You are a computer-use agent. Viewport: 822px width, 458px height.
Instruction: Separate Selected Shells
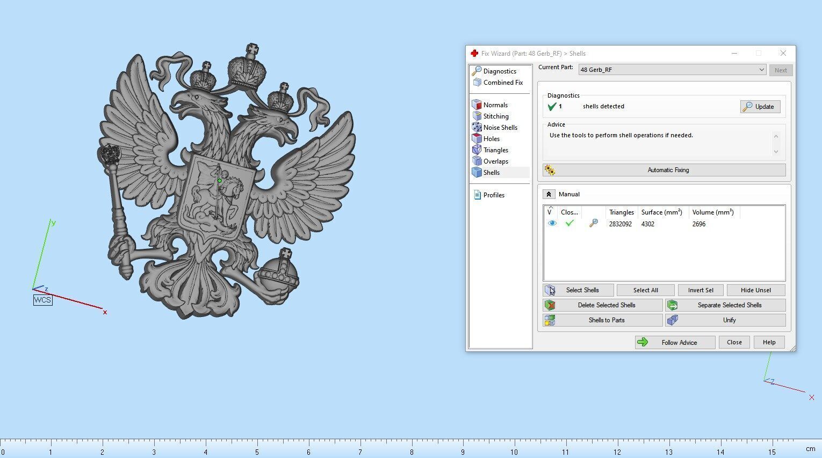coord(725,305)
